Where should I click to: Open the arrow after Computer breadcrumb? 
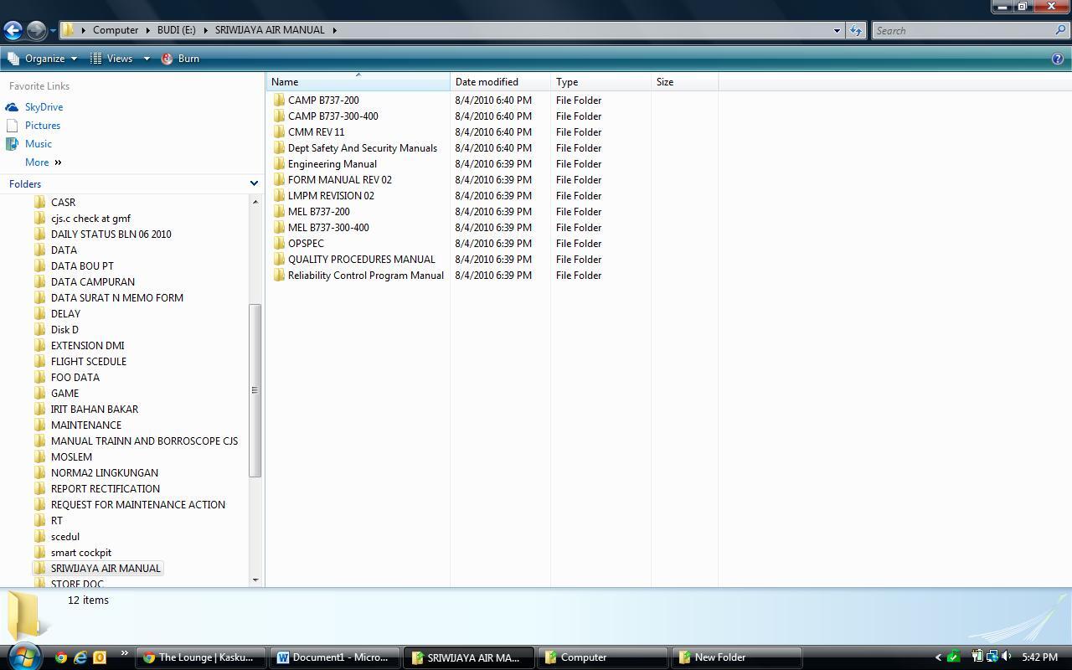[147, 30]
